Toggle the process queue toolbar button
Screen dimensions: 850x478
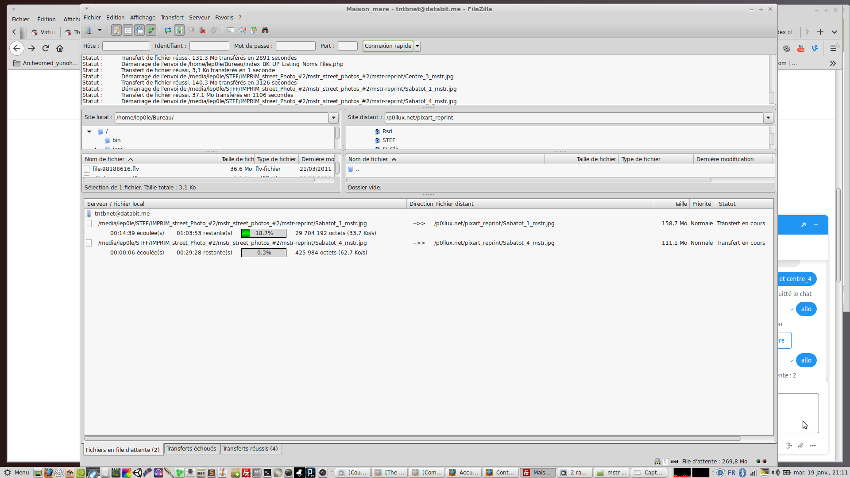pyautogui.click(x=179, y=30)
